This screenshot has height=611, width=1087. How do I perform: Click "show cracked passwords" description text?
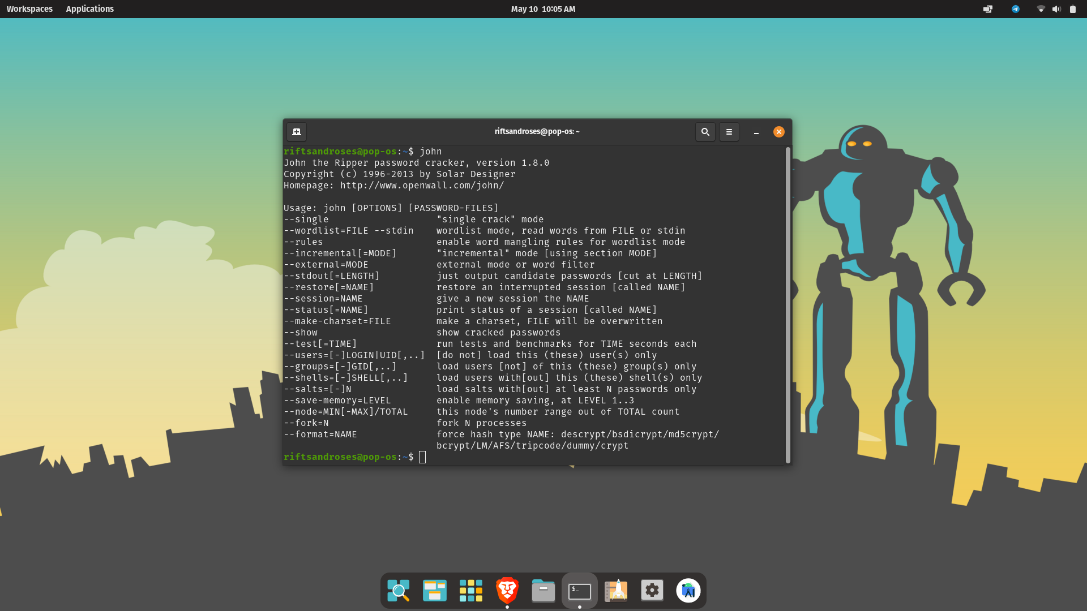[499, 333]
